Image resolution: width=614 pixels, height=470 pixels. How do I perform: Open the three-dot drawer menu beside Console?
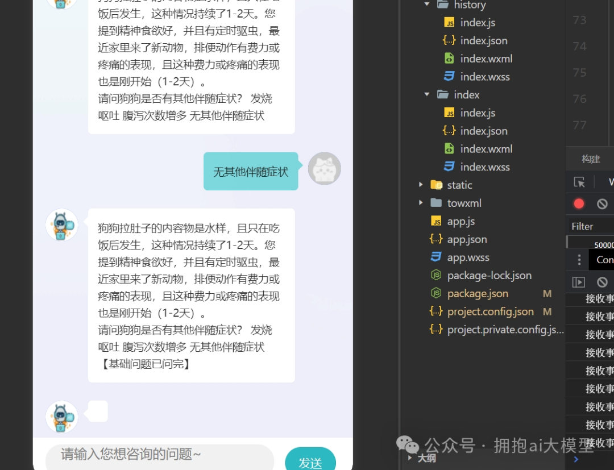point(579,260)
